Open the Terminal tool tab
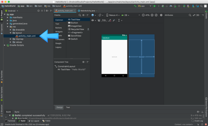This screenshot has height=126, width=208. [10, 121]
